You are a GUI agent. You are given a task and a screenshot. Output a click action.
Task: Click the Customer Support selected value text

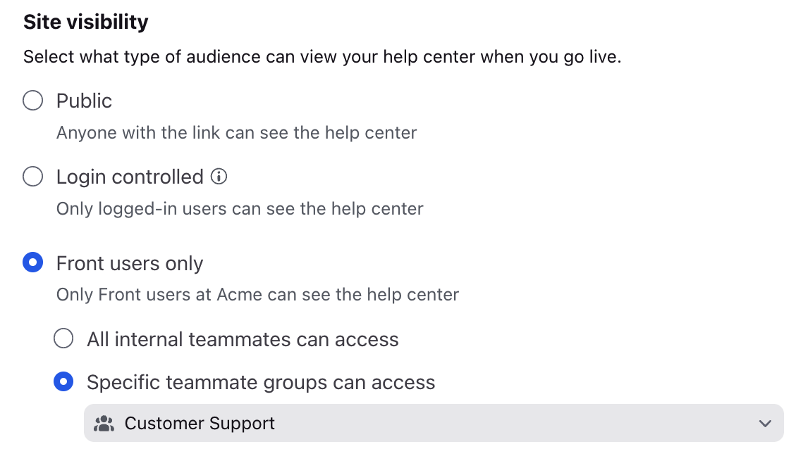coord(200,424)
